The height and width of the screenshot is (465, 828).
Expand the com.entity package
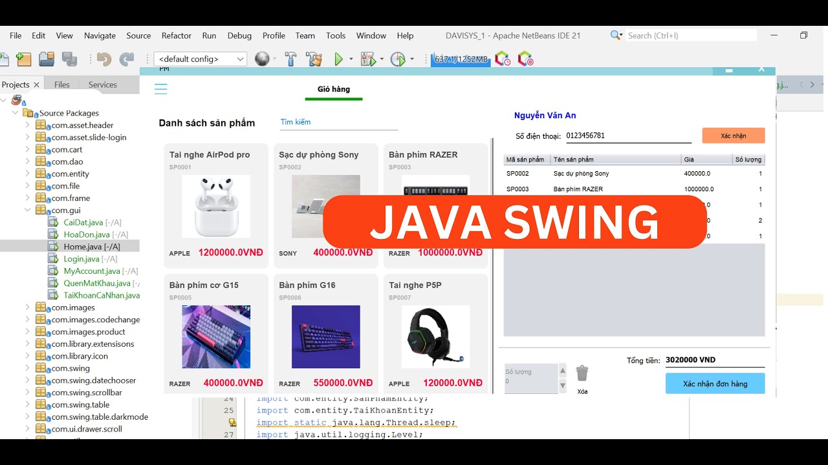28,174
